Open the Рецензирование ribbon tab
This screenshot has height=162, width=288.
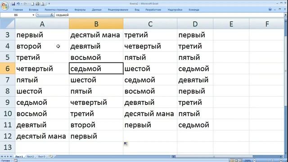pos(118,10)
